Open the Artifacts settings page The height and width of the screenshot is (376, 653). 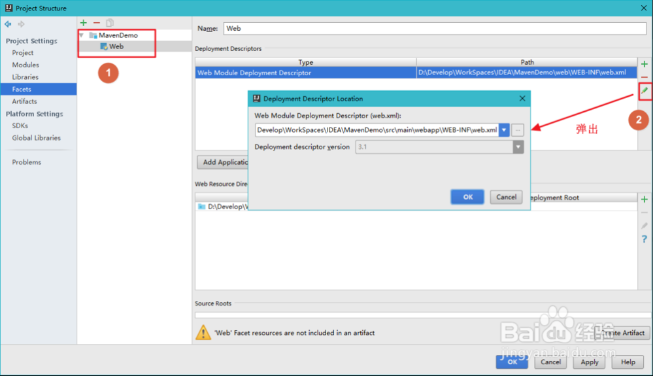point(24,101)
